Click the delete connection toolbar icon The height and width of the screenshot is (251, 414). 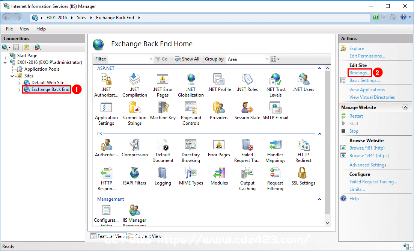[x=38, y=47]
